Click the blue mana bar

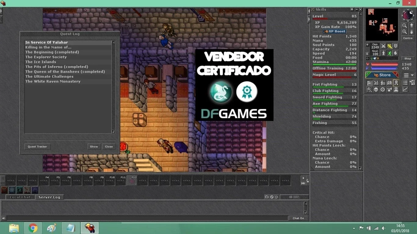[385, 68]
